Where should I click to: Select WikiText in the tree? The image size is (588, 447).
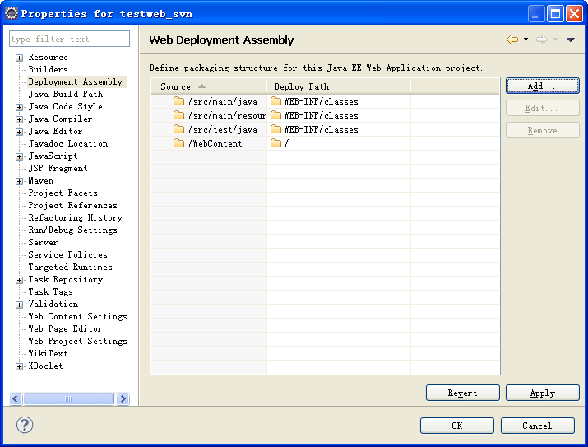[48, 353]
